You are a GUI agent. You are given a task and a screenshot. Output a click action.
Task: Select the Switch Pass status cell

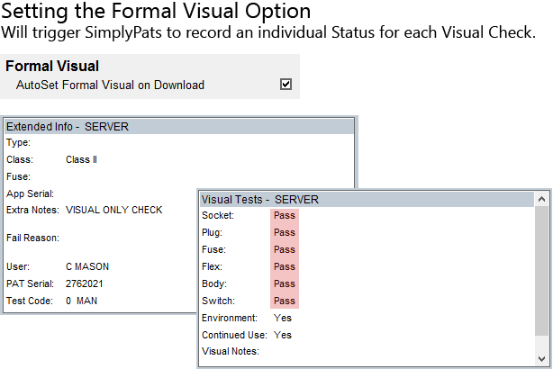coord(284,301)
